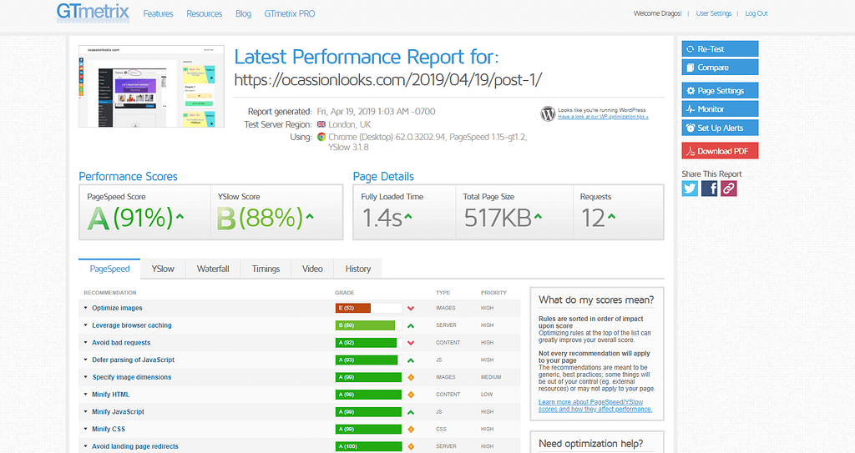Click the Re-Test button
The image size is (855, 453).
pos(720,48)
